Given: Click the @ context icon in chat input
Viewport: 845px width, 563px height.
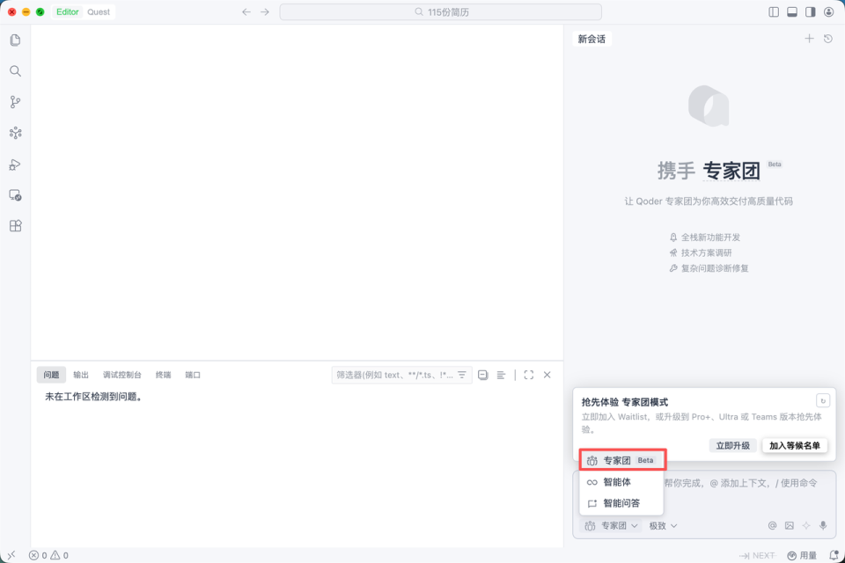Looking at the screenshot, I should [x=773, y=525].
